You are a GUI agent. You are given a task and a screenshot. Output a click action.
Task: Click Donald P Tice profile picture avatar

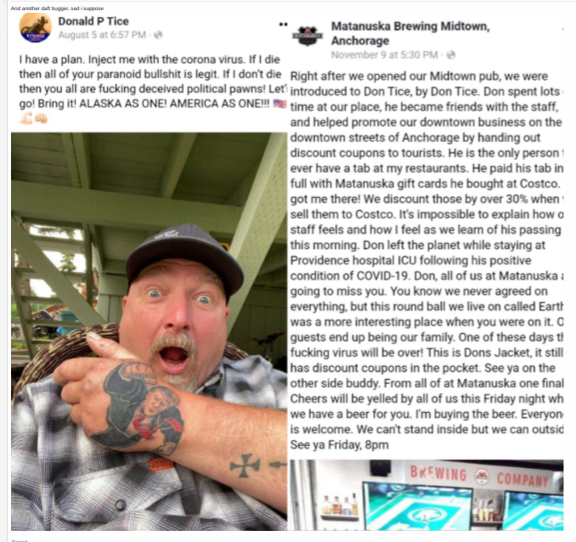click(36, 27)
